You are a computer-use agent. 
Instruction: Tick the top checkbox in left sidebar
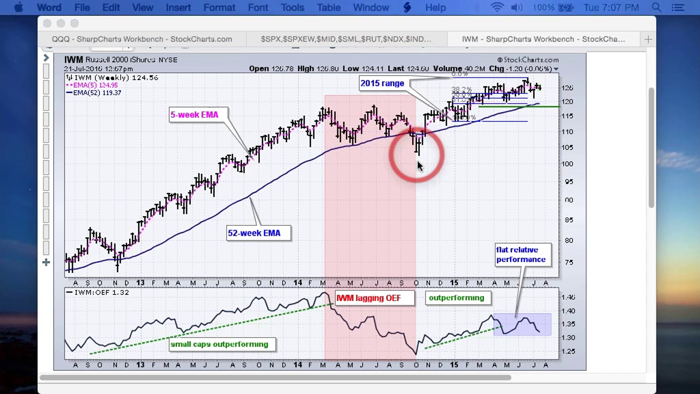point(46,71)
